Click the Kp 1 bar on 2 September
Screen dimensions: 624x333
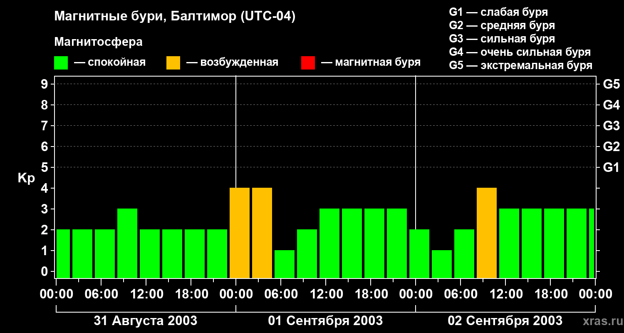pos(442,264)
